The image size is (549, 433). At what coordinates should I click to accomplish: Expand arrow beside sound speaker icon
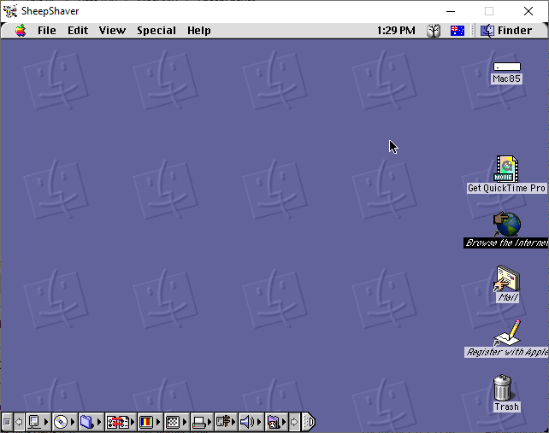click(259, 422)
